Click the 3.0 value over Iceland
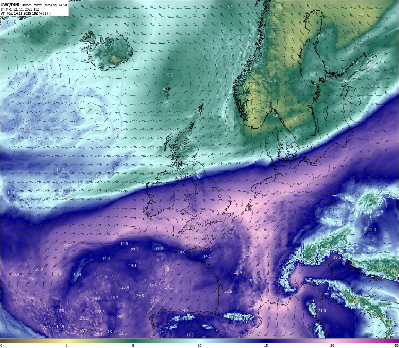Viewport: 399px width, 348px height. (113, 57)
